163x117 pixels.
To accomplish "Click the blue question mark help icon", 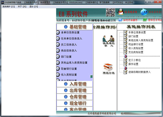I will [x=120, y=20].
